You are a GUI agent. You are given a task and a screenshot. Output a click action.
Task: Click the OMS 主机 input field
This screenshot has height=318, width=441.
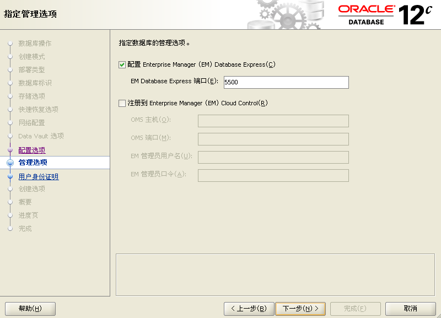[x=273, y=121]
